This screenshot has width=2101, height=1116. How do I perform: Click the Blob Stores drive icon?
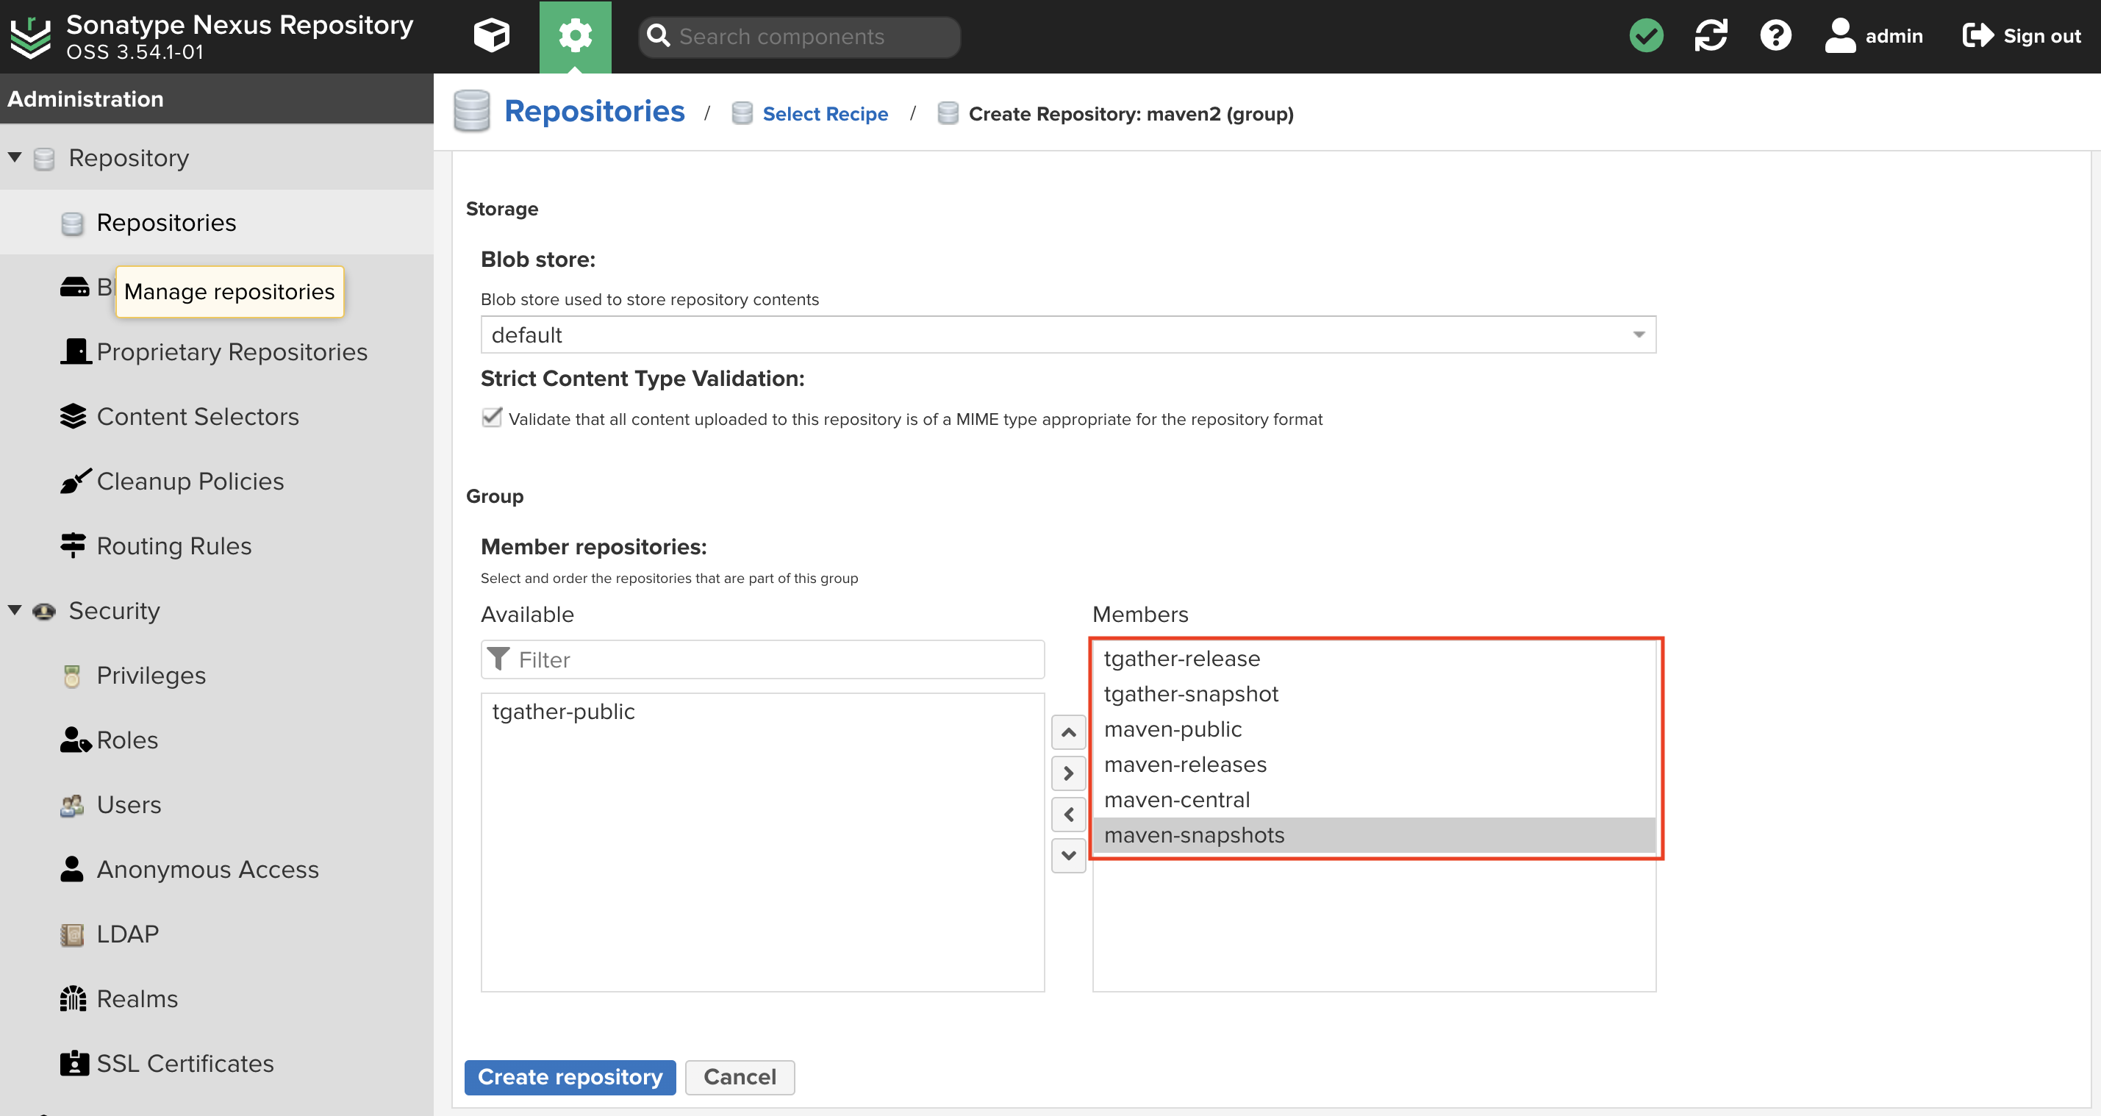tap(74, 287)
